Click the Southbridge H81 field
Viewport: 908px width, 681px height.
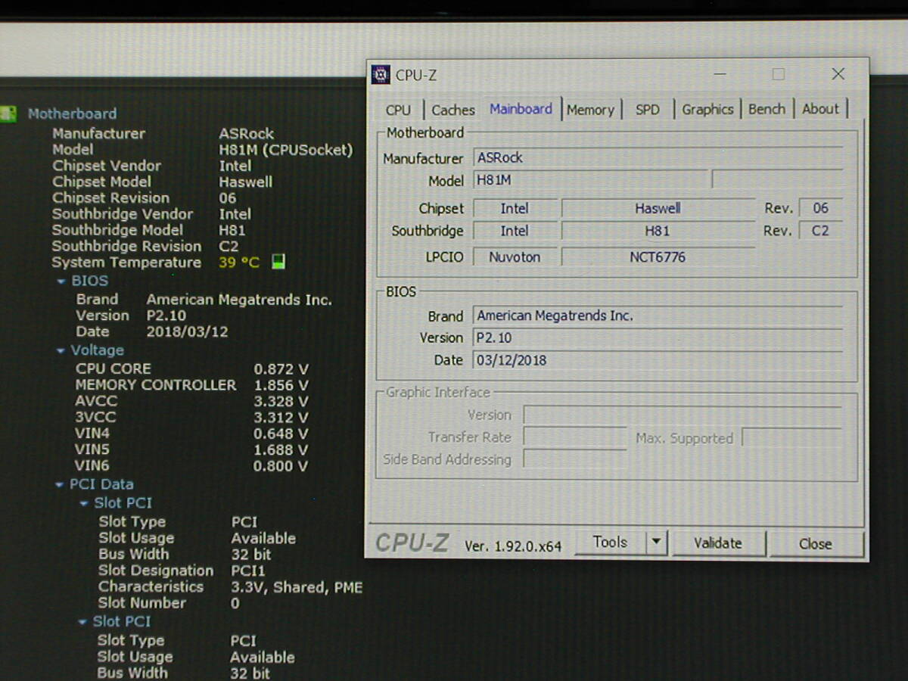click(658, 231)
